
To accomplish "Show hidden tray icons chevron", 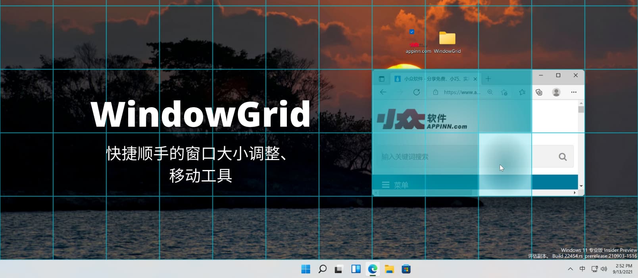I will 571,269.
